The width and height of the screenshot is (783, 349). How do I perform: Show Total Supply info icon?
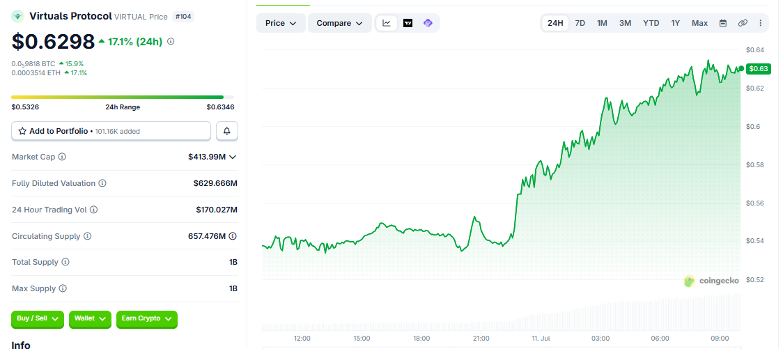click(x=65, y=262)
